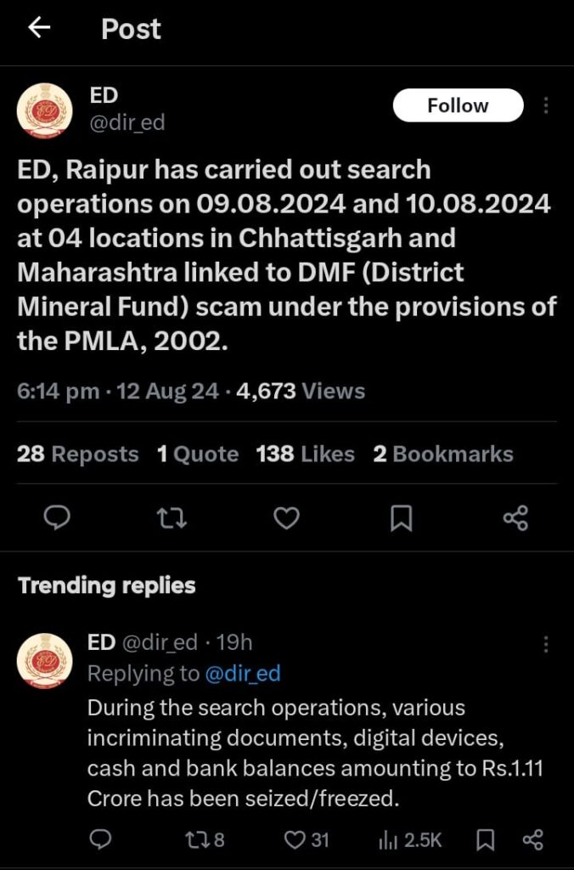This screenshot has height=870, width=574.
Task: Open the blue @dir_ed mention link
Action: tap(243, 674)
